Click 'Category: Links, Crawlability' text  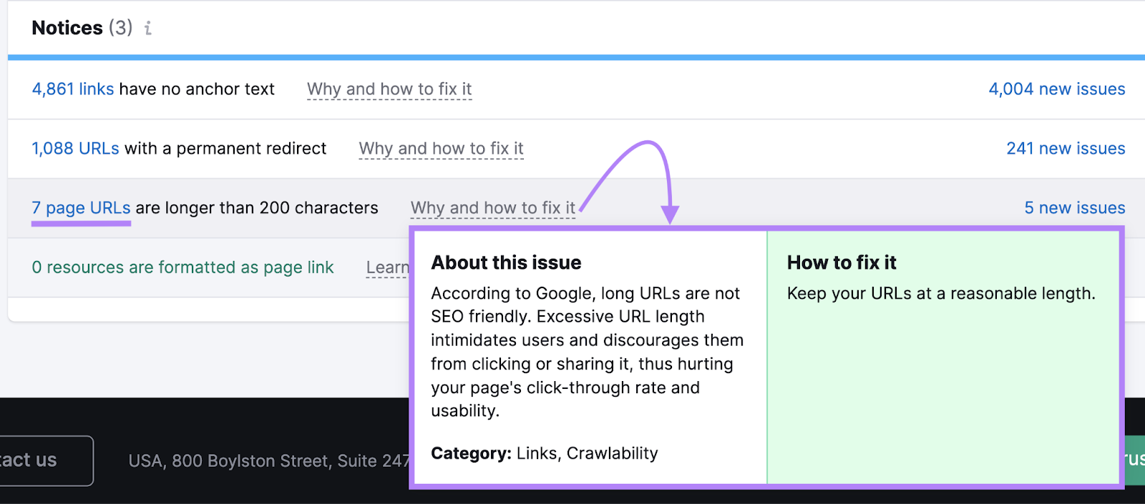[545, 453]
